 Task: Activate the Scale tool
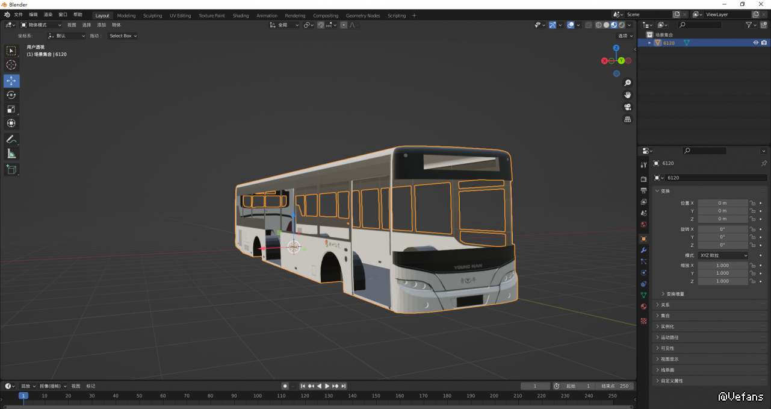[x=11, y=109]
